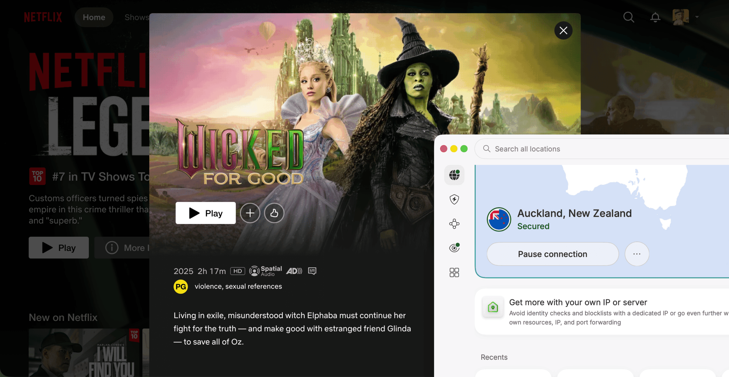This screenshot has height=377, width=729.
Task: Open the Shows tab in Netflix
Action: coord(137,17)
